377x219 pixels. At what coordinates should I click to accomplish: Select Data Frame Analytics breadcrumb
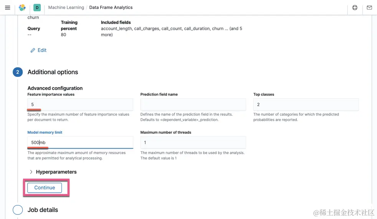tap(111, 7)
